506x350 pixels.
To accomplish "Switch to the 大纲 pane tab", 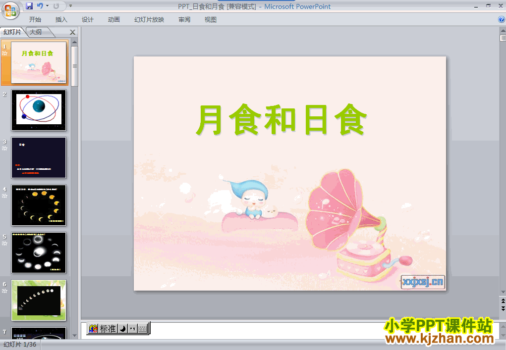I will [36, 32].
